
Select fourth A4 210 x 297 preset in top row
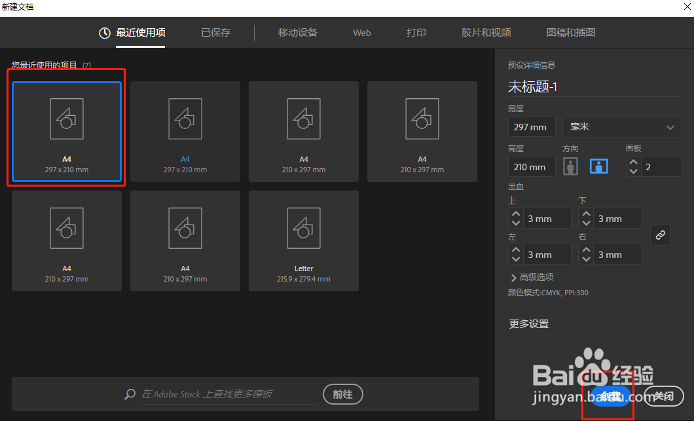click(422, 132)
